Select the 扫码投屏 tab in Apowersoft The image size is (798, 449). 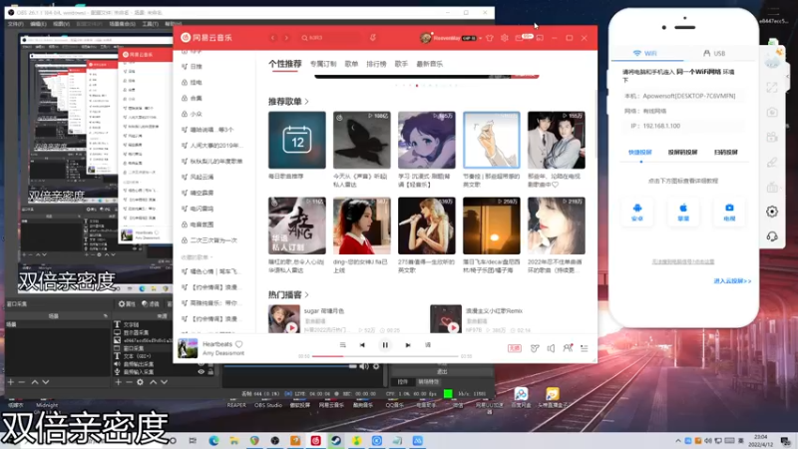tap(726, 153)
